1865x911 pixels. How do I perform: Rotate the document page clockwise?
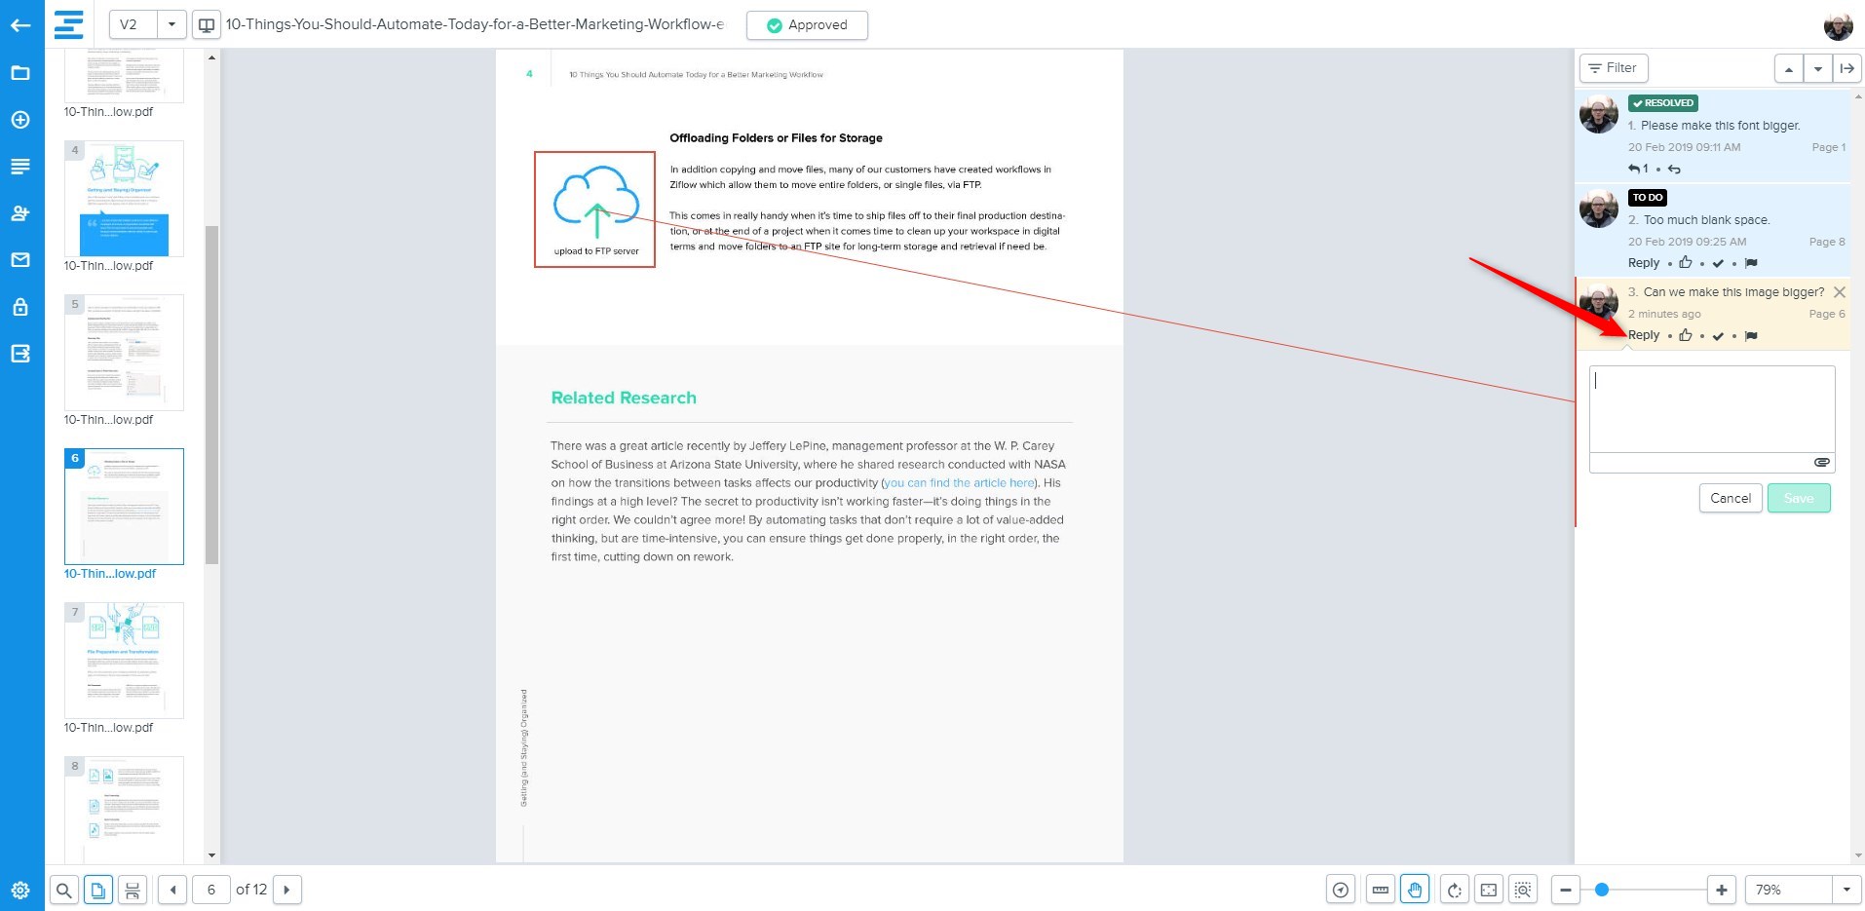coord(1454,890)
